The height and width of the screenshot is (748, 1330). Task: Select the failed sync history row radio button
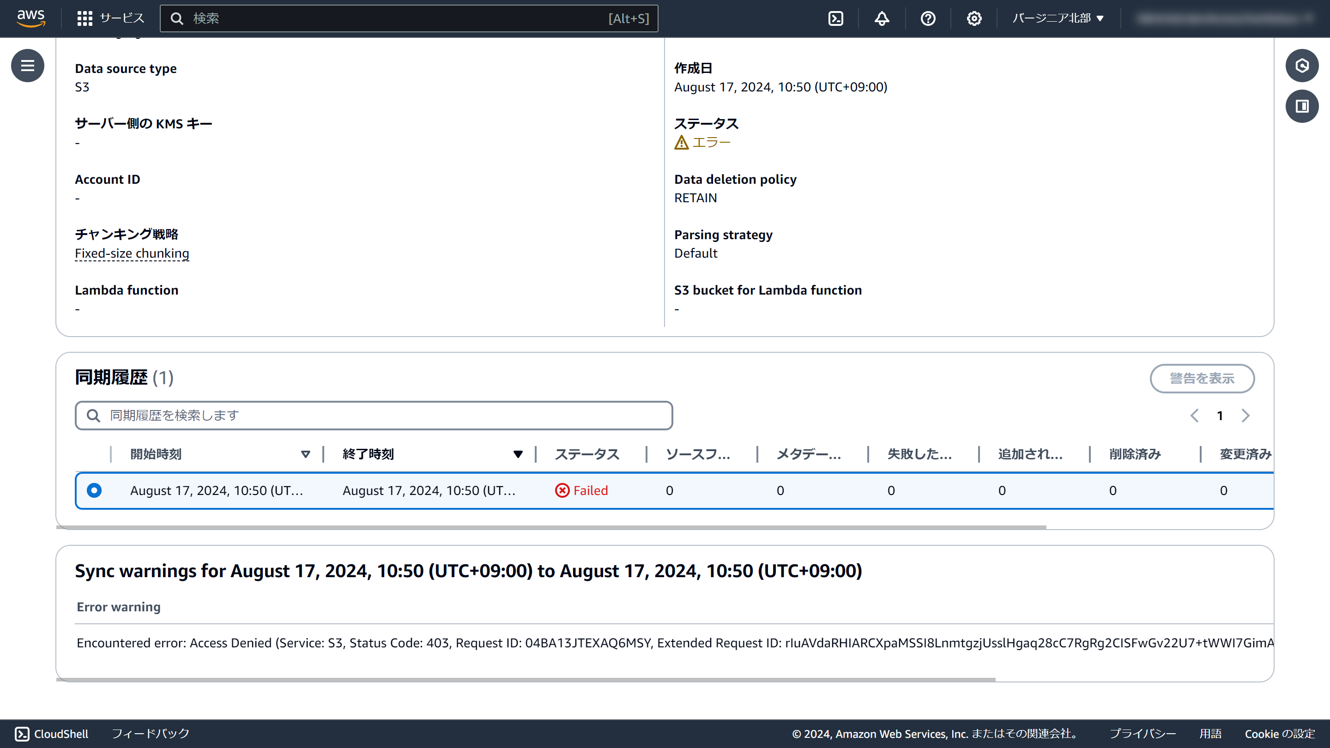[94, 490]
